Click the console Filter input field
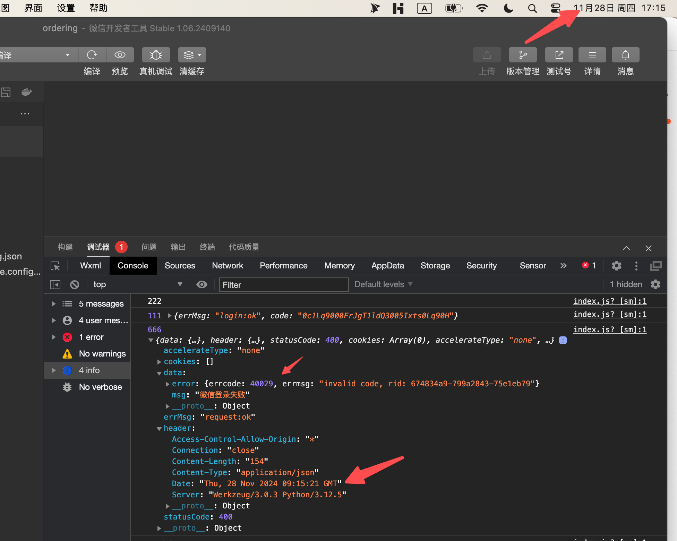Image resolution: width=677 pixels, height=541 pixels. [x=283, y=285]
